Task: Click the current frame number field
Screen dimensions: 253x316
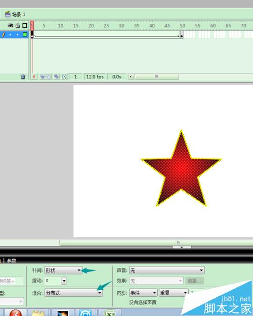Action: tap(76, 76)
